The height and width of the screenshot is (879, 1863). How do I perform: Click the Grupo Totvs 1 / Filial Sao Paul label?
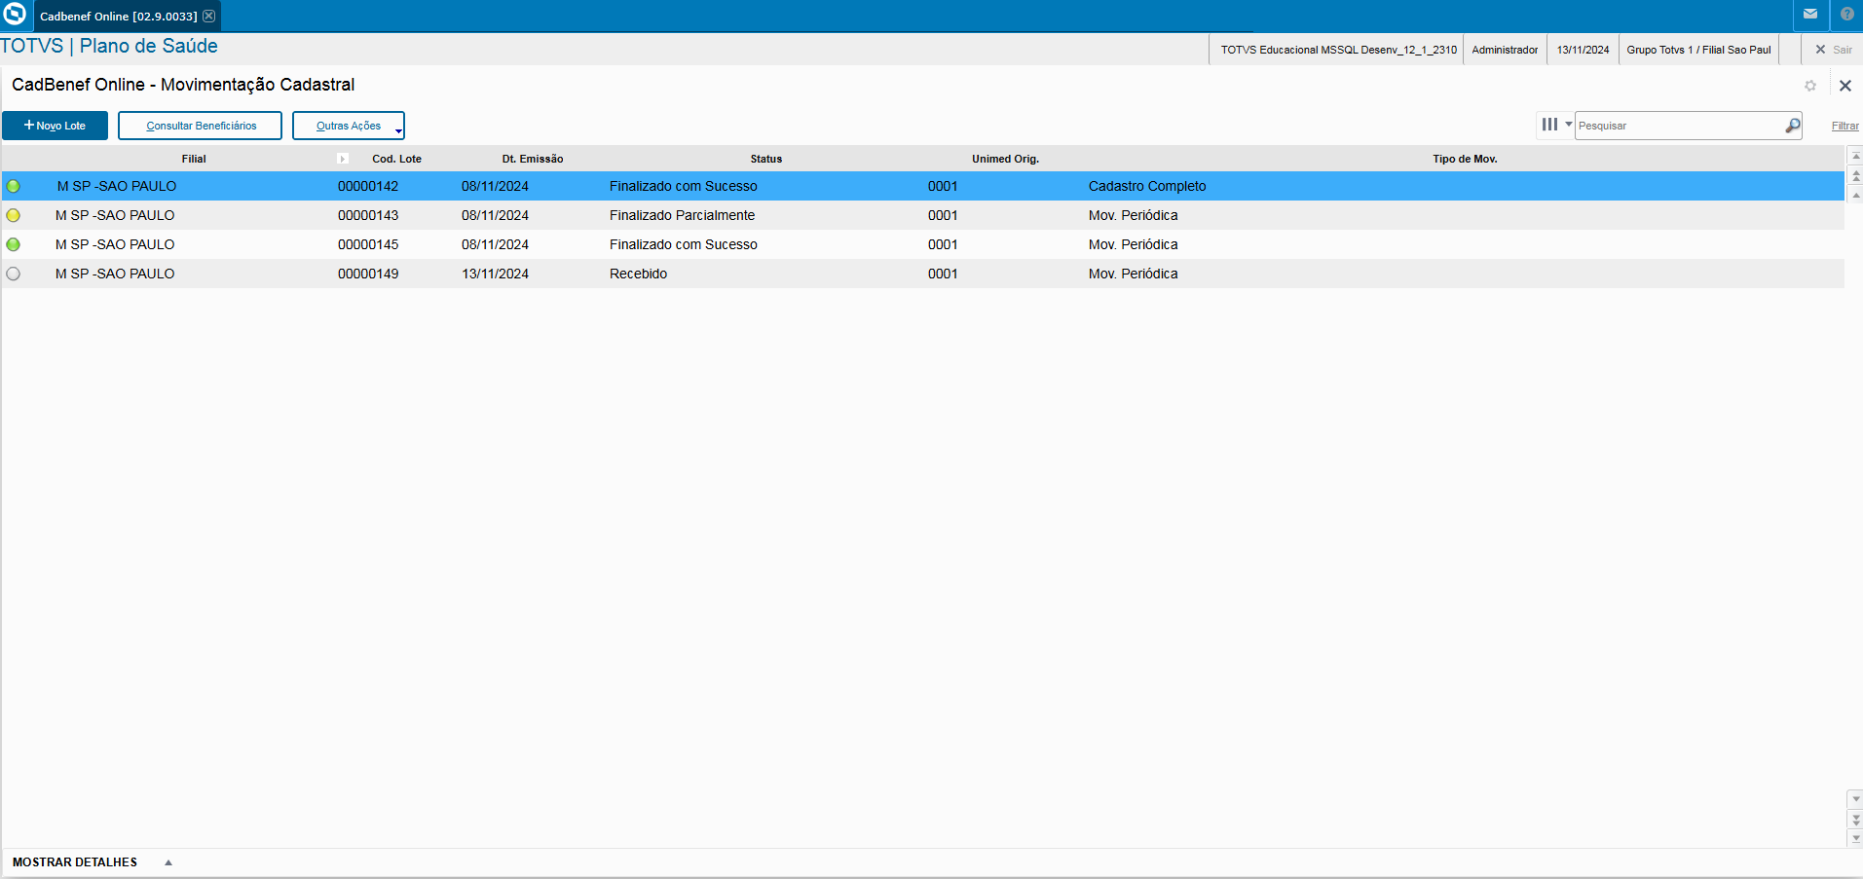(1698, 50)
